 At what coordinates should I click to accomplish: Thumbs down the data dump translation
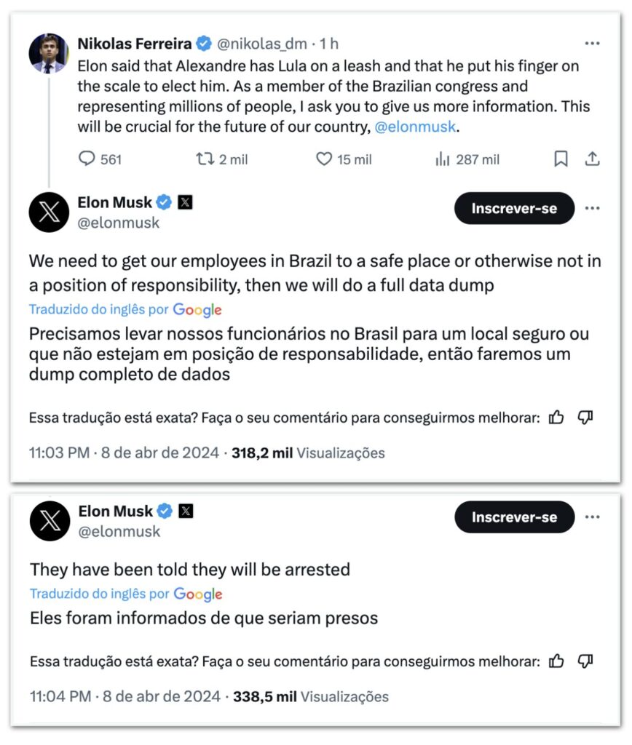(585, 417)
